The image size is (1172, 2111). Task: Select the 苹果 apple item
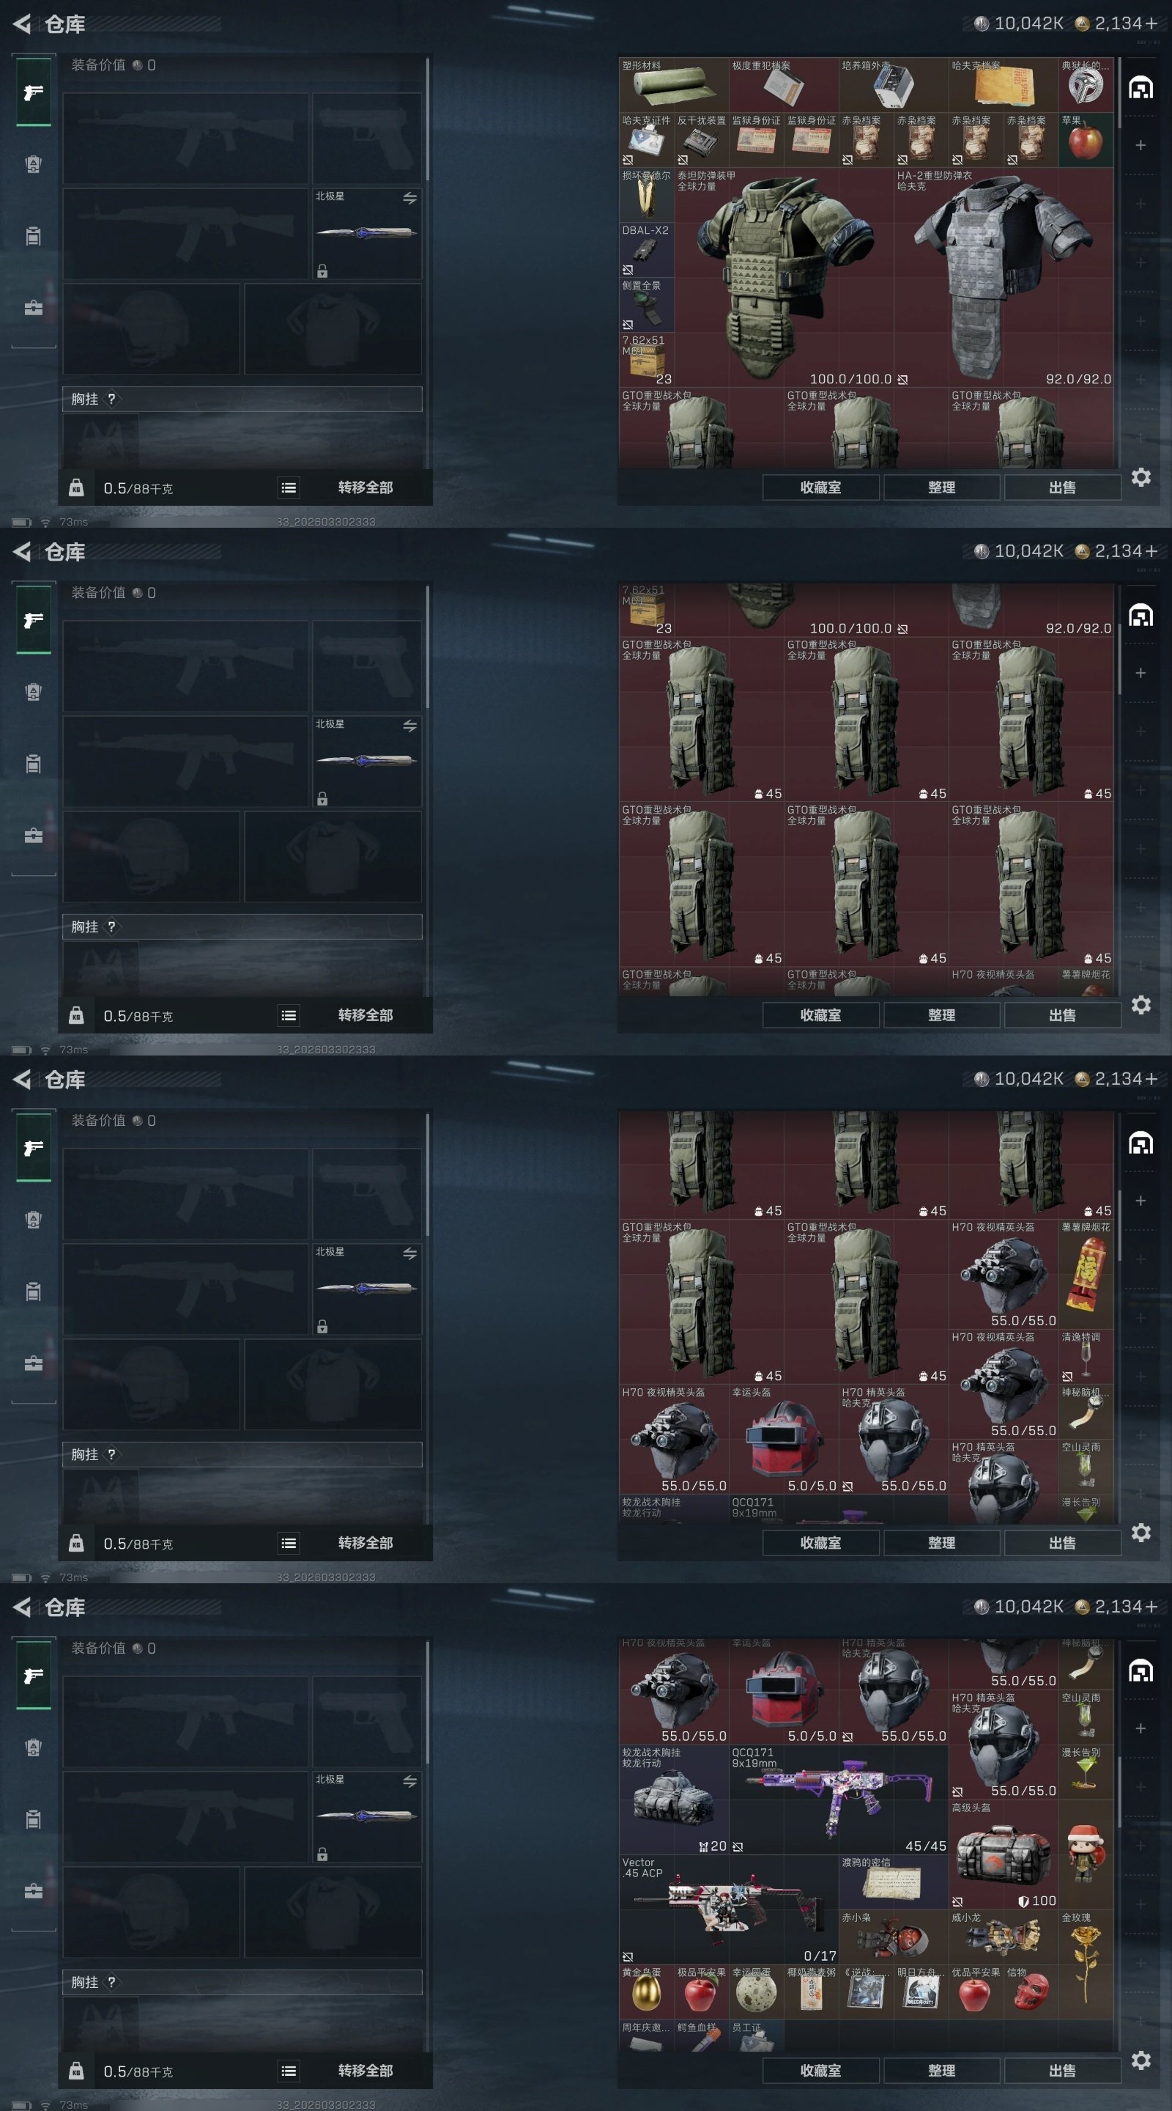(x=1085, y=140)
